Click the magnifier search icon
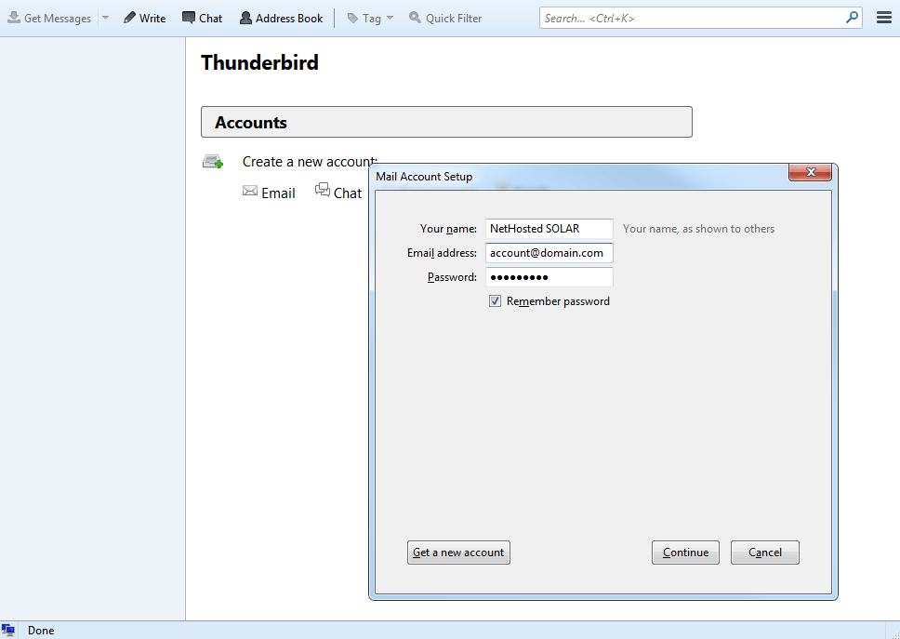The image size is (900, 639). pyautogui.click(x=853, y=18)
